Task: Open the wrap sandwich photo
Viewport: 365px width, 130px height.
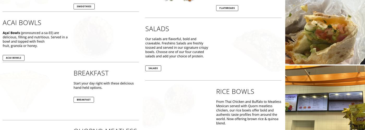Action: coord(325,32)
